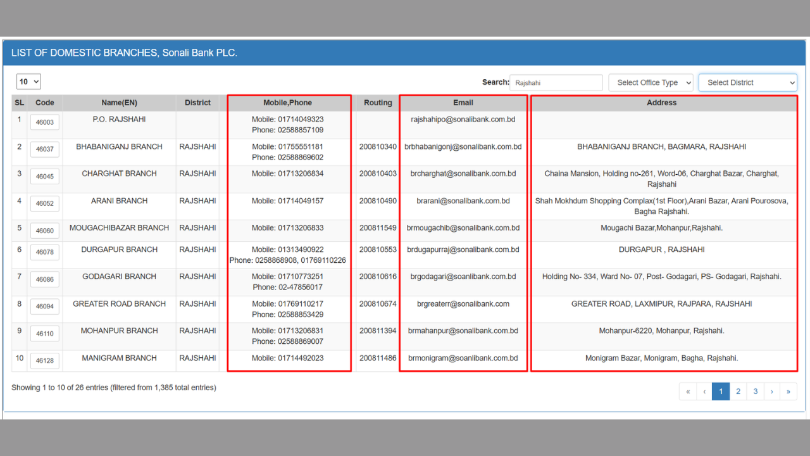Sort by the District column header

coord(197,103)
